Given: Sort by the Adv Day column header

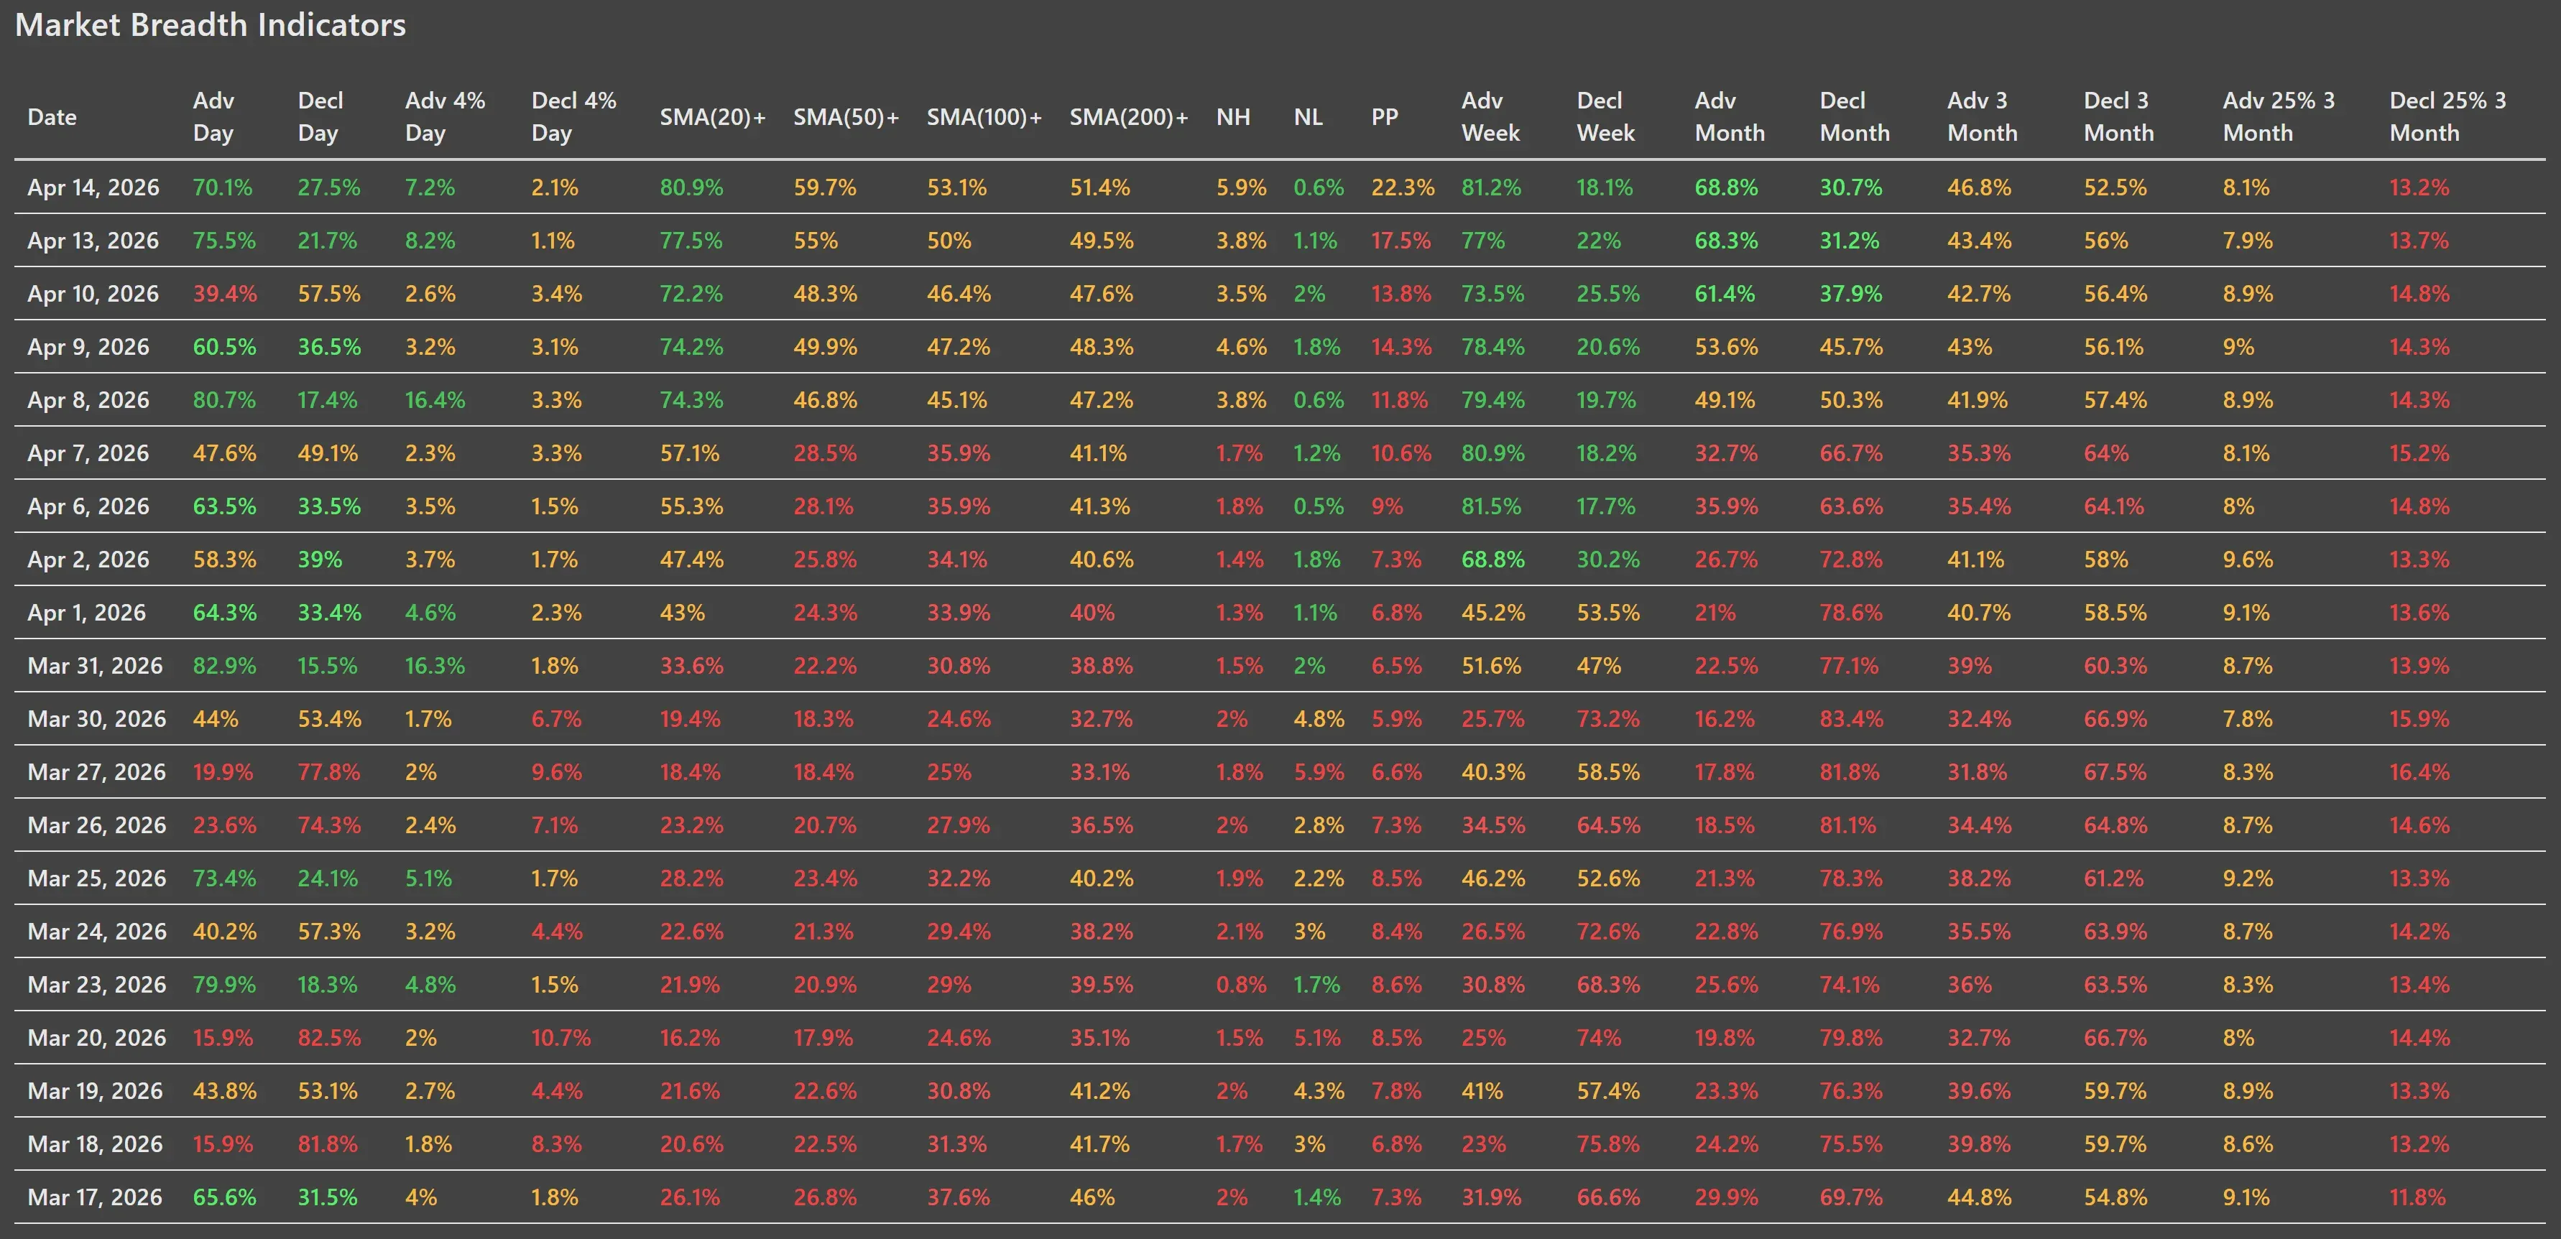Looking at the screenshot, I should (213, 117).
